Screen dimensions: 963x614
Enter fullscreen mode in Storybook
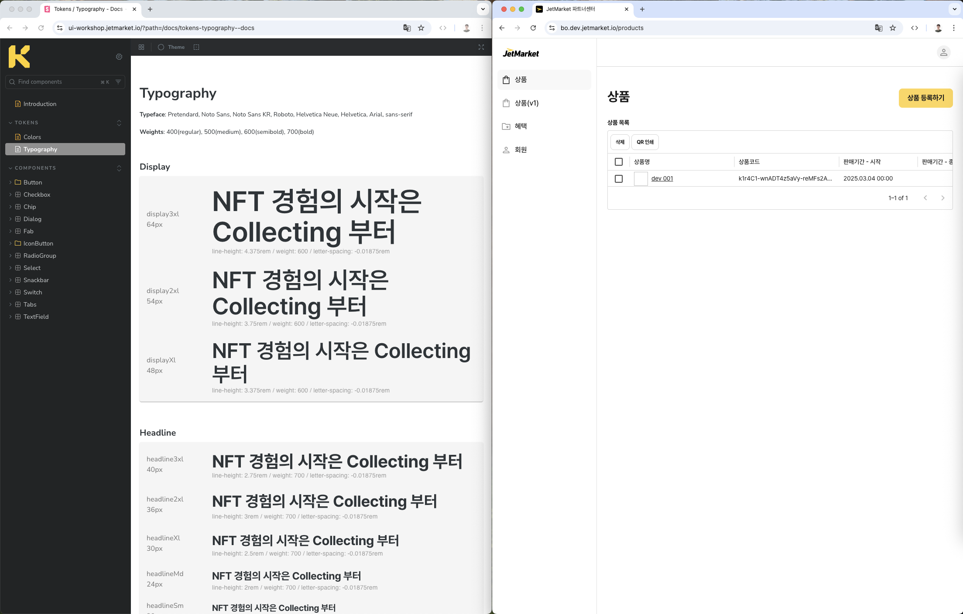pos(481,47)
